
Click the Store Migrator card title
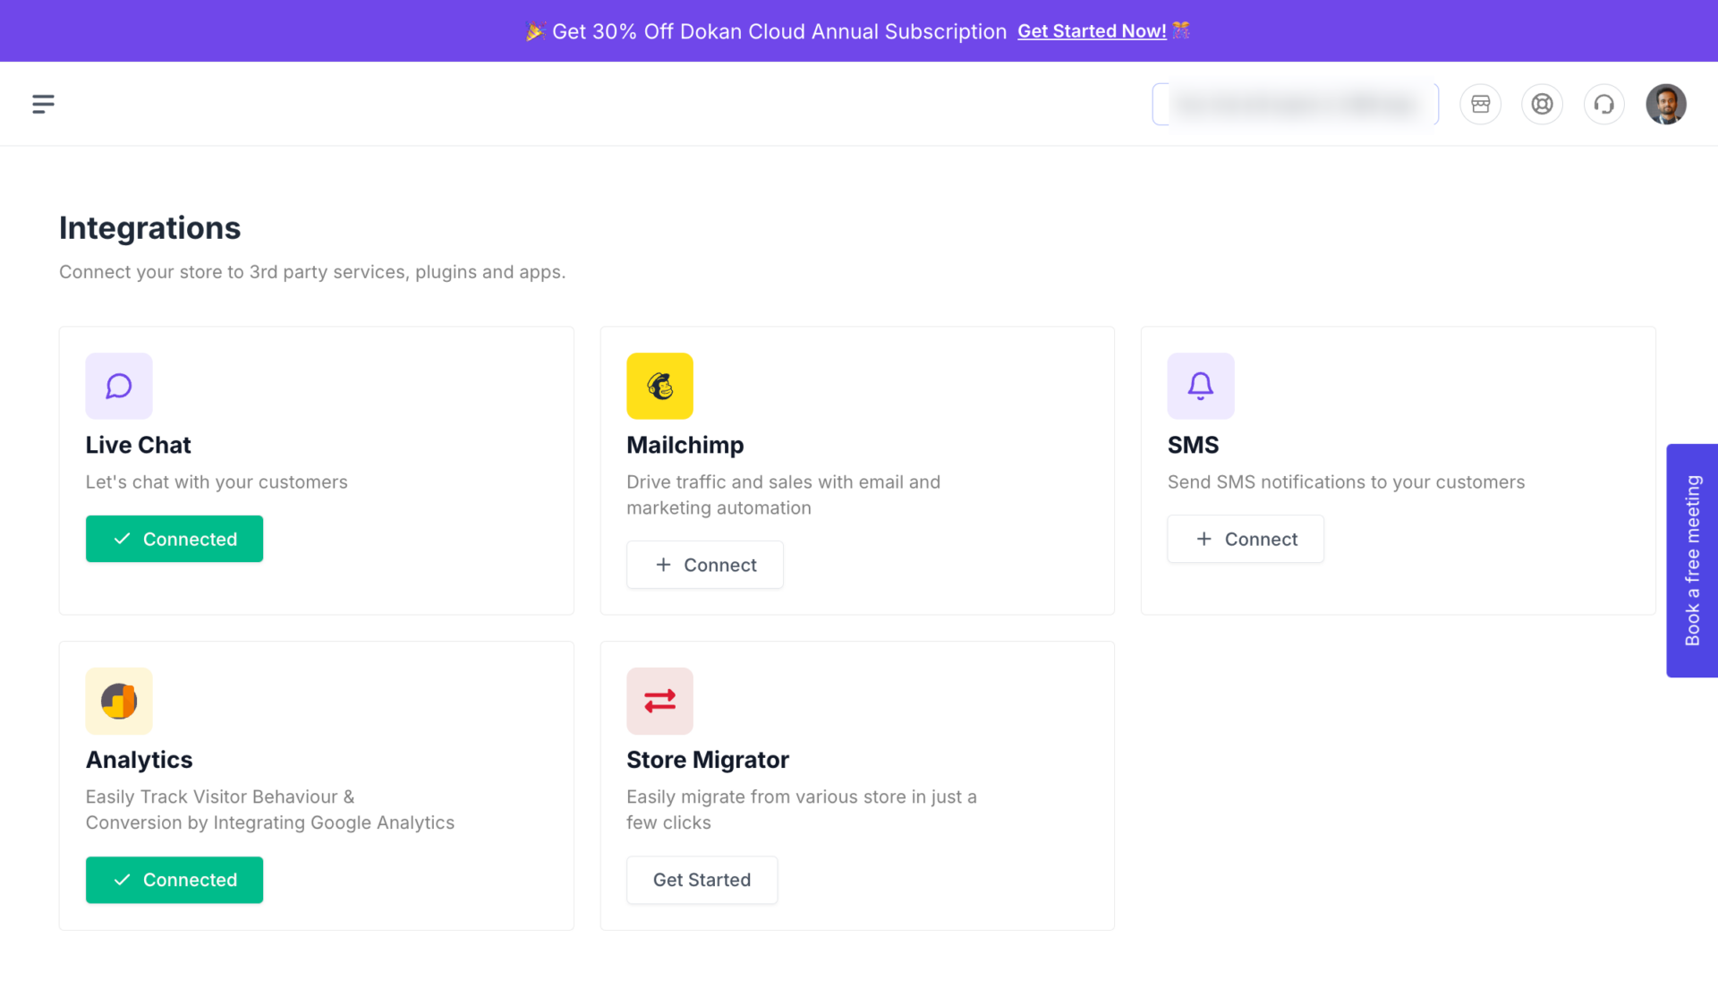coord(707,760)
